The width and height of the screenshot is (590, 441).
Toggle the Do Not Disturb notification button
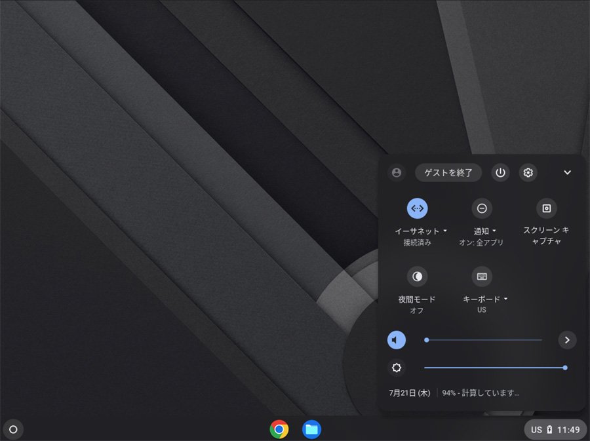[x=481, y=208]
